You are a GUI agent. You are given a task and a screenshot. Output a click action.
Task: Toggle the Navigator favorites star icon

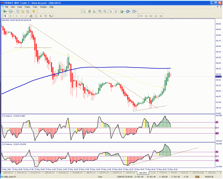coord(22,11)
